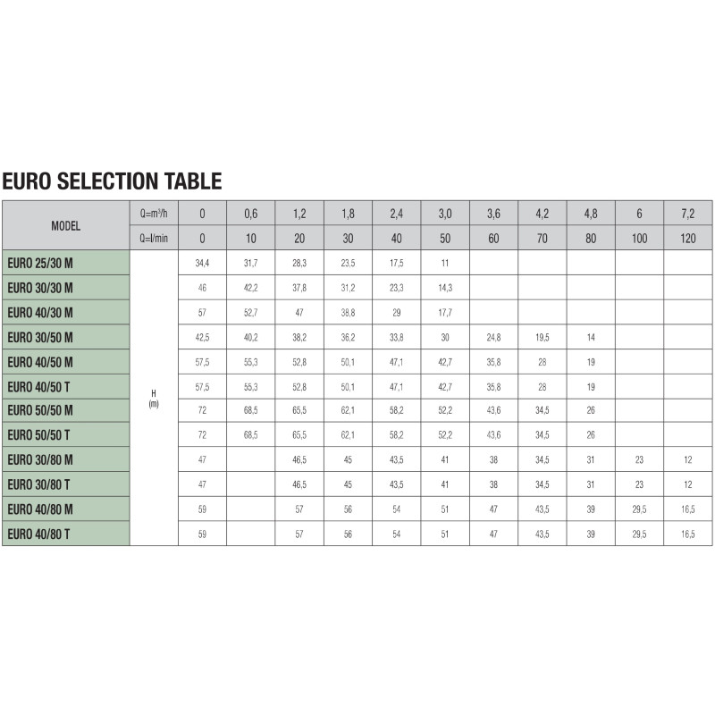Viewport: 715px width, 715px height.
Task: Click the EURO SELECTION TABLE title
Action: (x=113, y=181)
